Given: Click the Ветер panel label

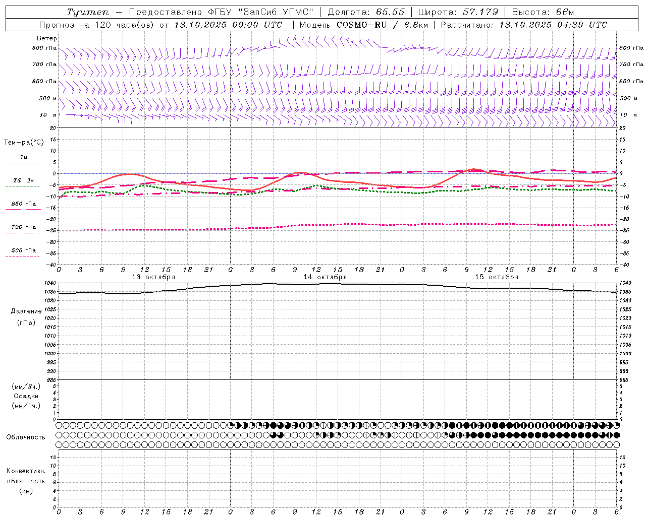Looking at the screenshot, I should point(47,38).
